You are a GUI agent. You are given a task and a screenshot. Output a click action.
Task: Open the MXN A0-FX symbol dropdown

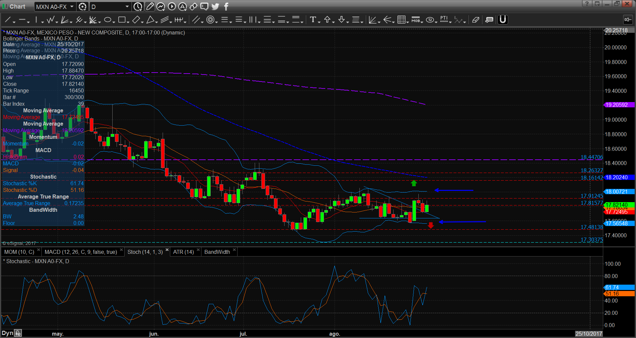[72, 7]
